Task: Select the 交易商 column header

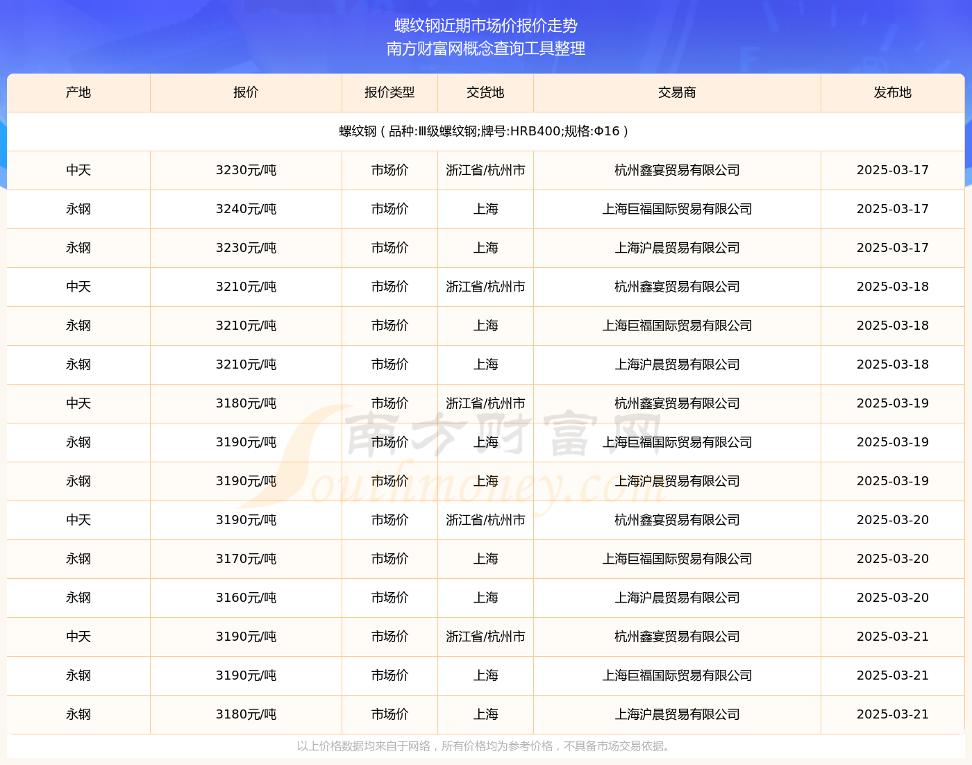Action: point(677,92)
